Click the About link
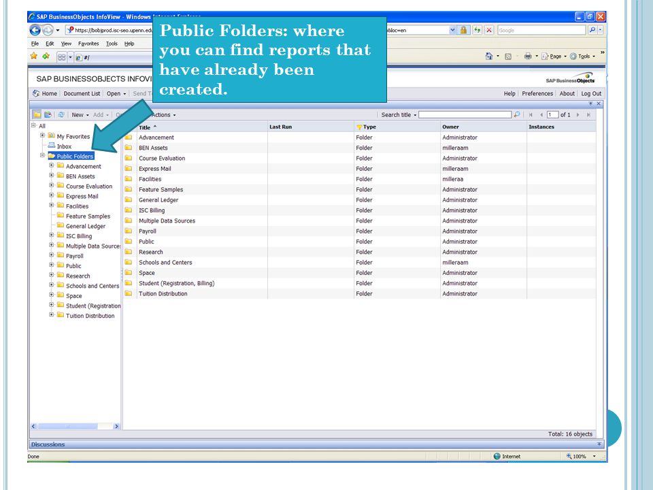The height and width of the screenshot is (490, 653). 567,93
